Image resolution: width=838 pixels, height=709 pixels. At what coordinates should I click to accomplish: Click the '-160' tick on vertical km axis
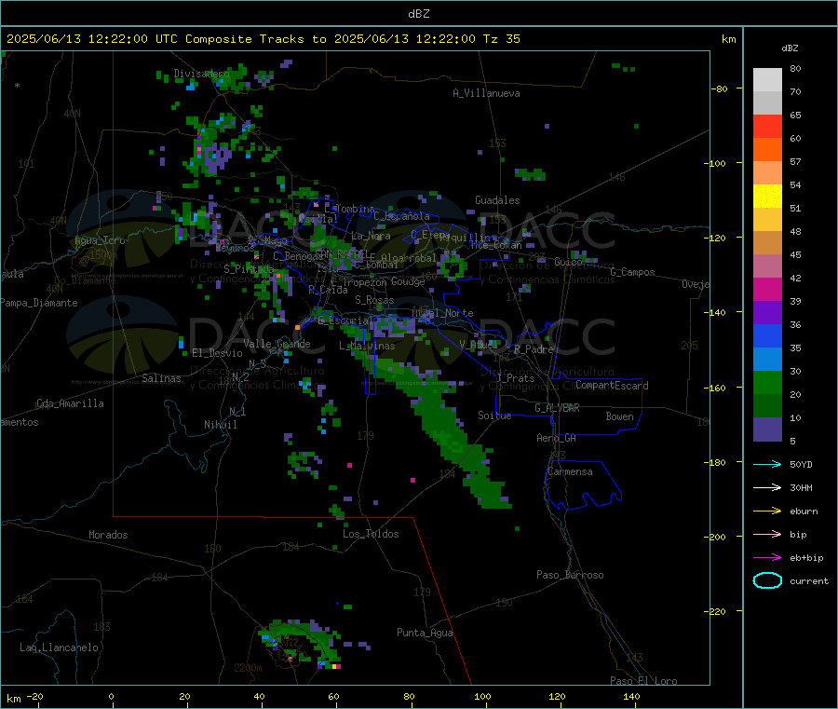click(x=717, y=388)
